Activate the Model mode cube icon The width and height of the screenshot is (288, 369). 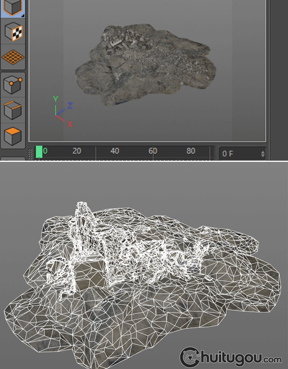coord(13,8)
